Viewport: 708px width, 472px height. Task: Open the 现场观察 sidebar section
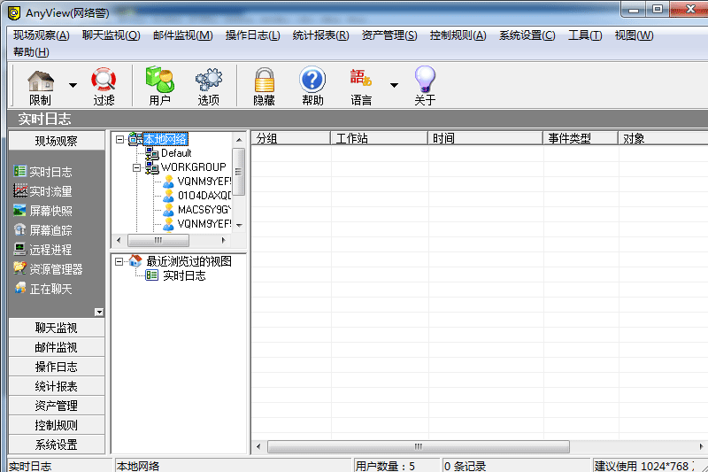click(57, 141)
